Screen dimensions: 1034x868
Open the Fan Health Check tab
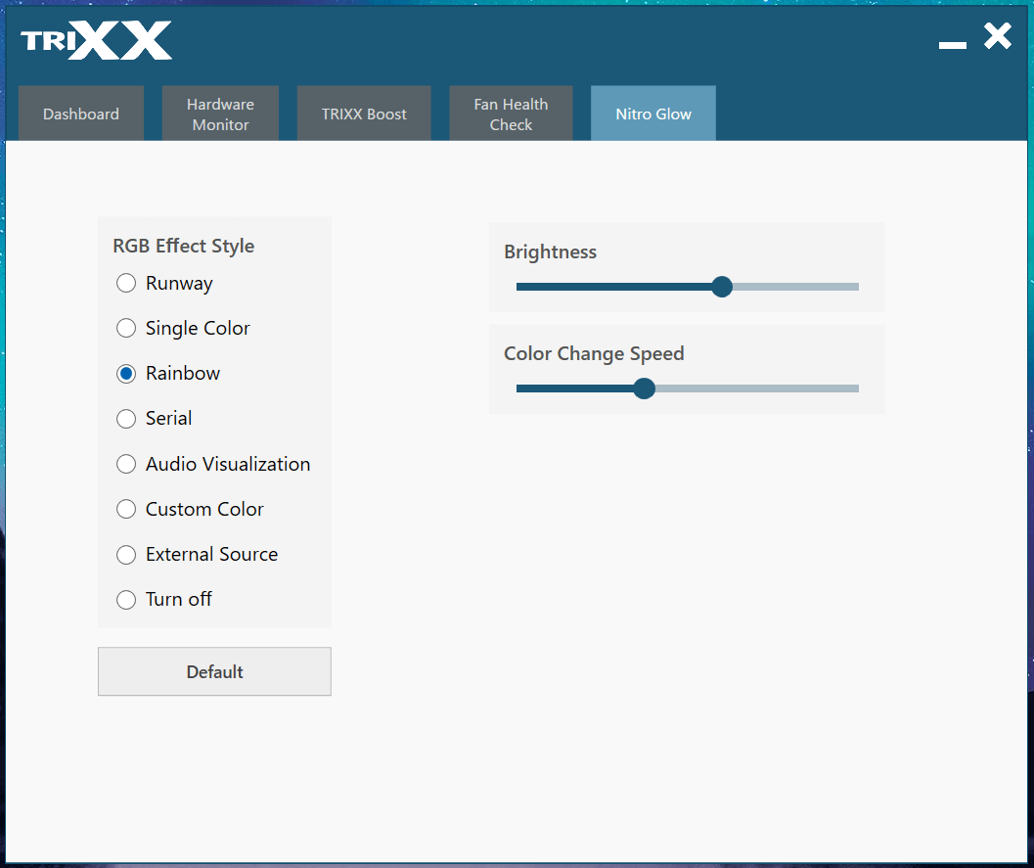pos(511,114)
